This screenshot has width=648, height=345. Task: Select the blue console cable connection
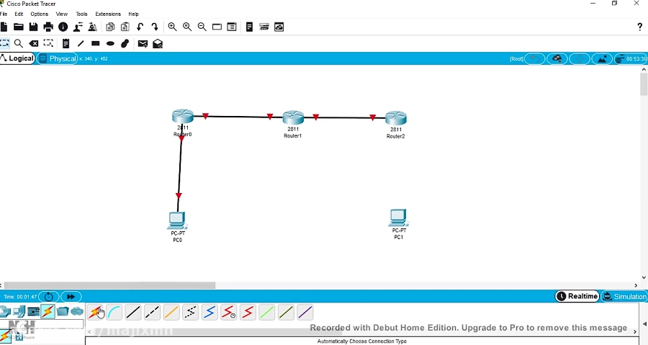[x=114, y=313]
